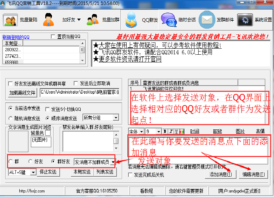Open the ALT+S键 hotkey dropdown
Image resolution: width=274 pixels, height=197 pixels.
point(33,172)
